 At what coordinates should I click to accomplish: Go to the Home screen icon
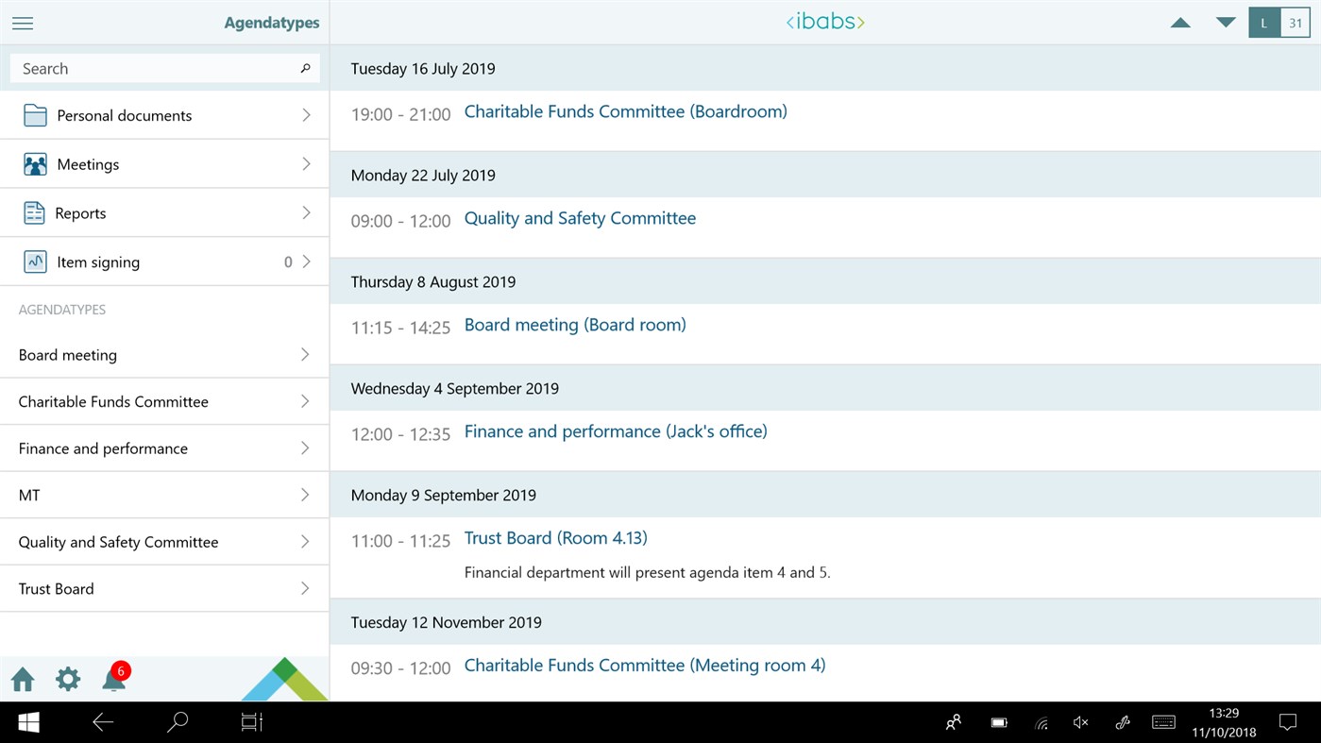click(x=23, y=679)
